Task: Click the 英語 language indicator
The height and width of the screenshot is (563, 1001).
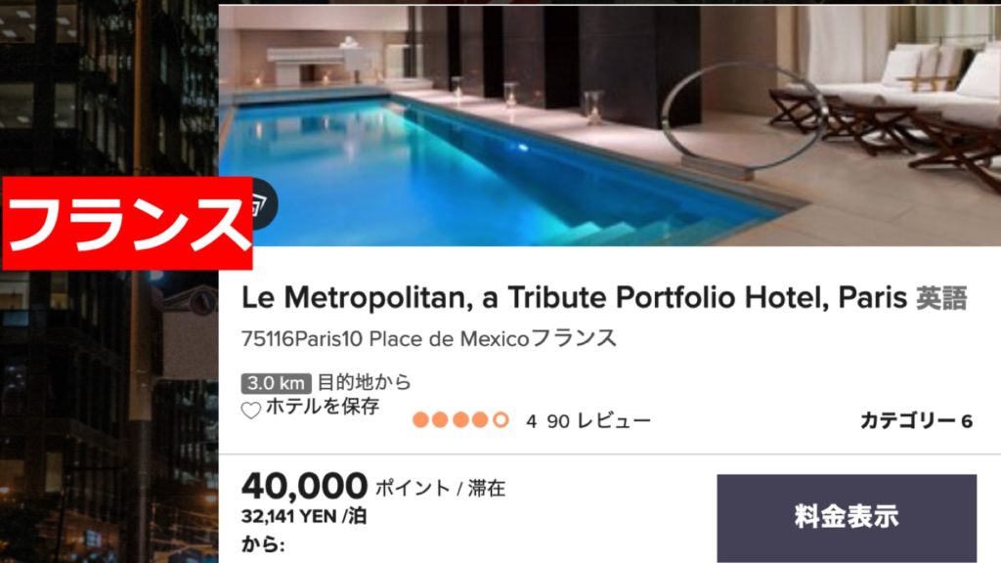Action: click(941, 298)
